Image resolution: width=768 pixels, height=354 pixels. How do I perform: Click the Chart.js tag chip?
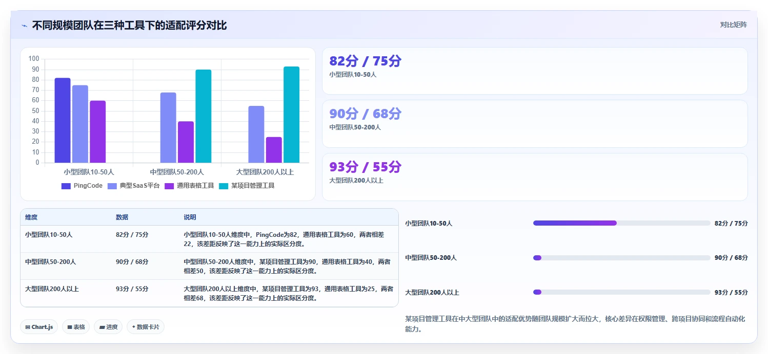pos(39,327)
